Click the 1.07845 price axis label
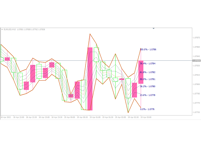 click(197, 56)
